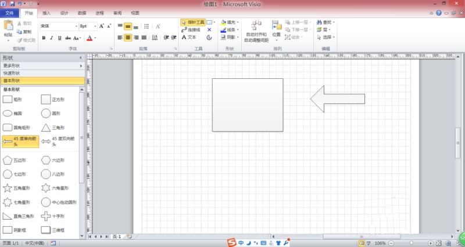Select the Quick Shapes (快速形状) stencil
The width and height of the screenshot is (465, 247).
(42, 73)
